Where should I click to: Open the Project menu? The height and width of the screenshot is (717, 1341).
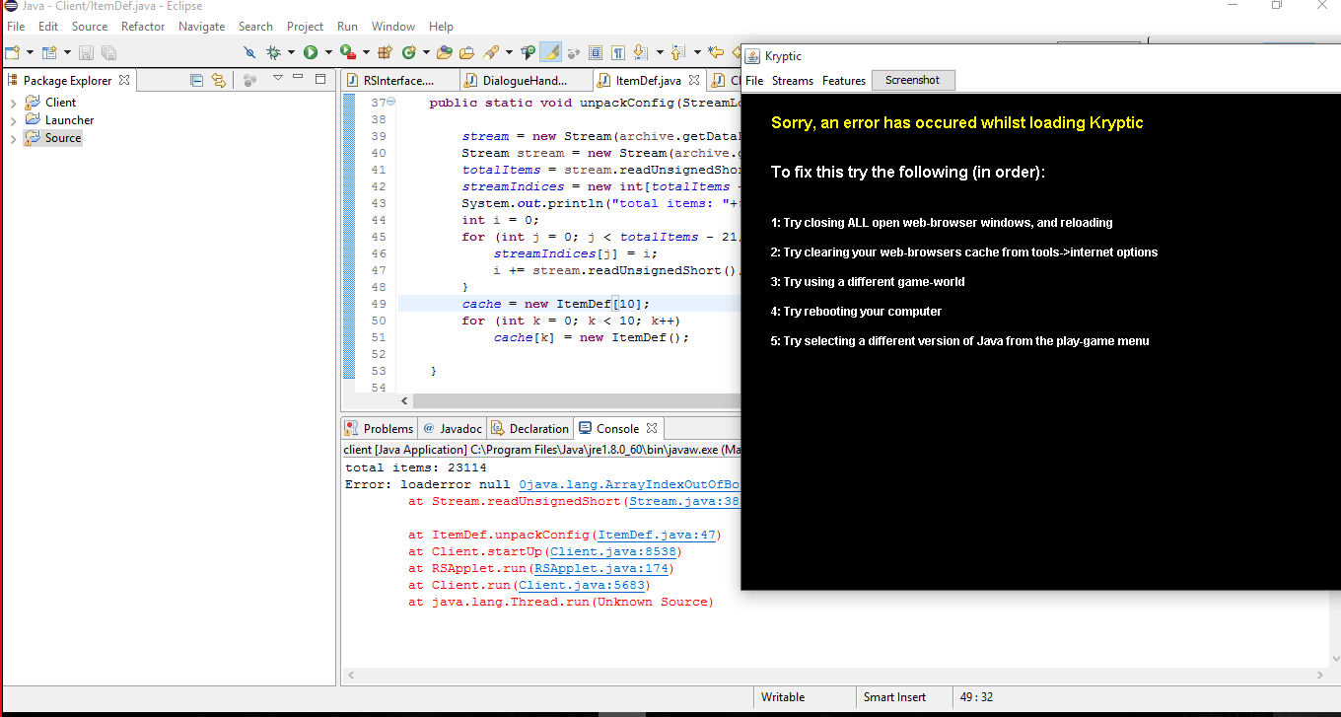click(x=305, y=27)
